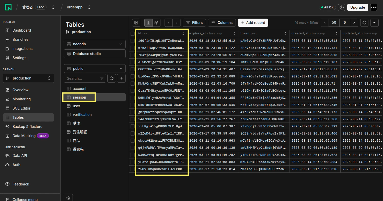The width and height of the screenshot is (383, 201).
Task: Select the 受注明細 table
Action: [x=94, y=132]
